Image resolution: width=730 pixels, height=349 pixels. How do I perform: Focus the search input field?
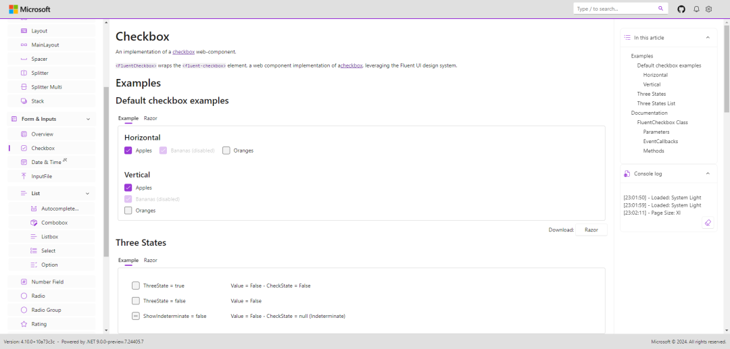[615, 9]
